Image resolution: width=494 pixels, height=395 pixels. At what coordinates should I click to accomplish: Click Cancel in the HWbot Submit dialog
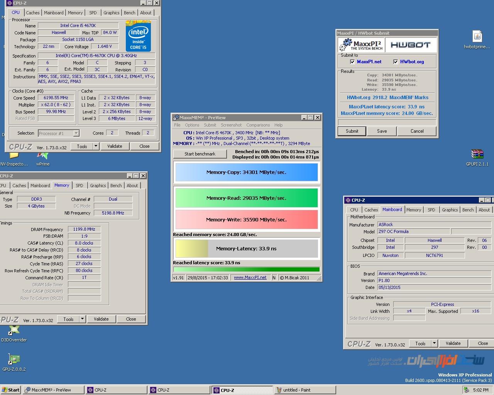tap(417, 131)
